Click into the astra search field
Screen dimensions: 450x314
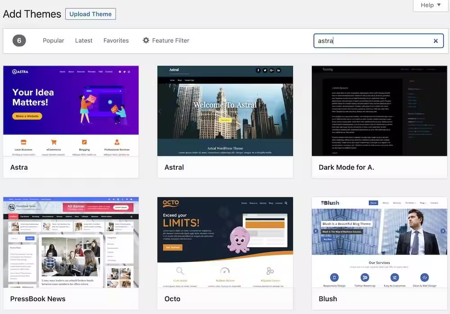373,41
